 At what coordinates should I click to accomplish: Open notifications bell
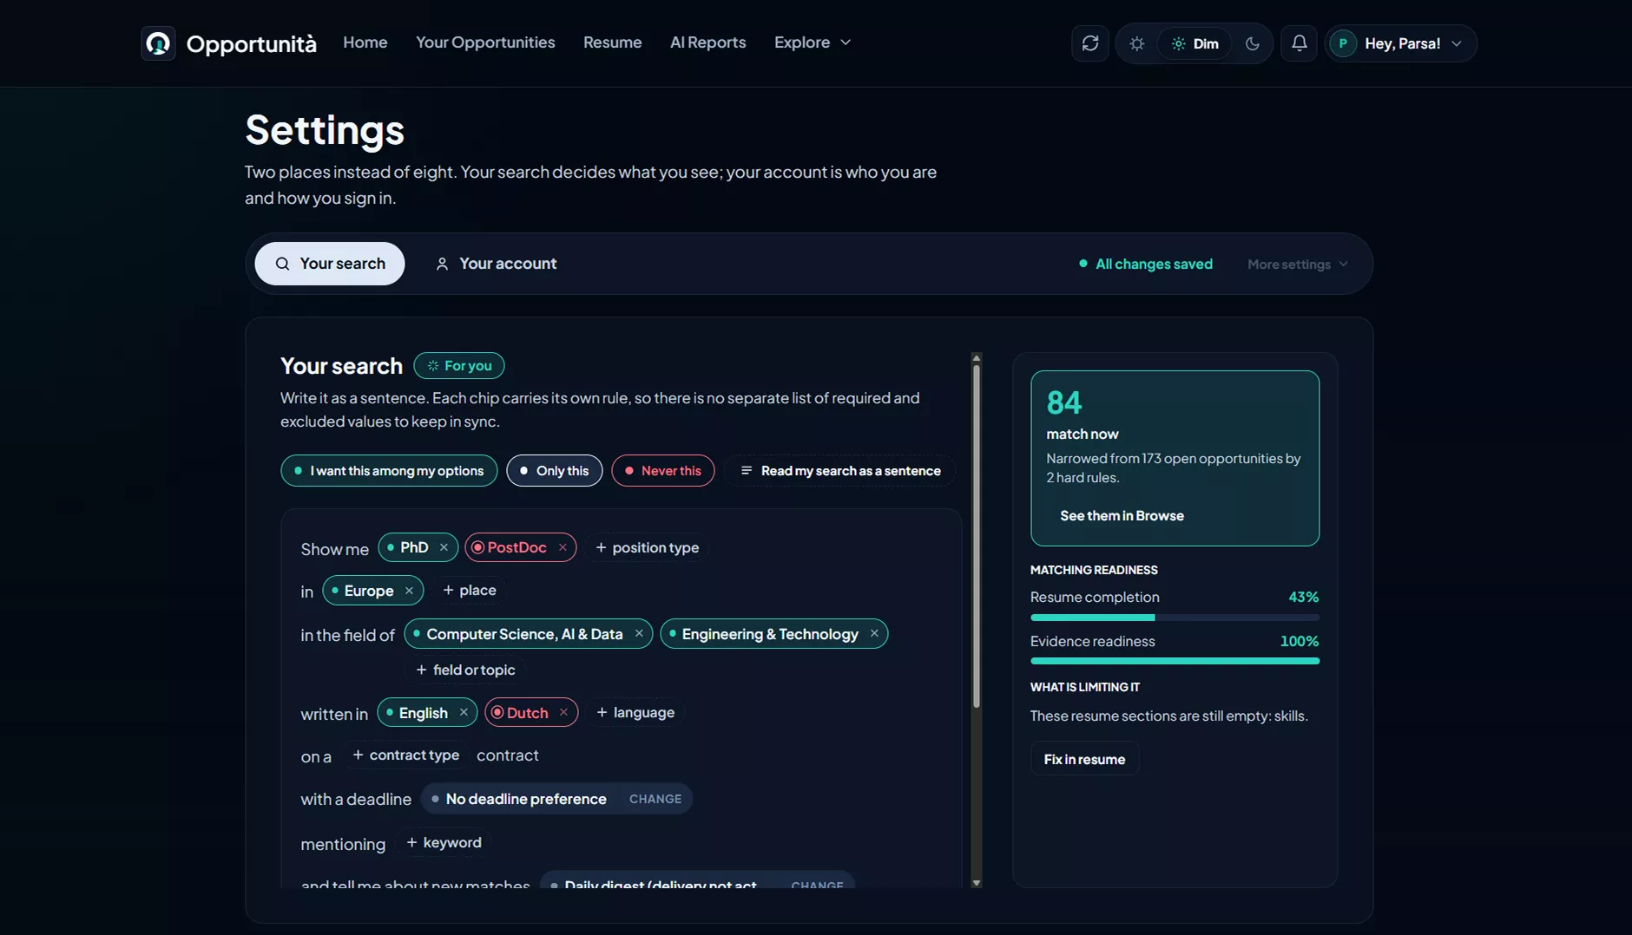coord(1299,43)
